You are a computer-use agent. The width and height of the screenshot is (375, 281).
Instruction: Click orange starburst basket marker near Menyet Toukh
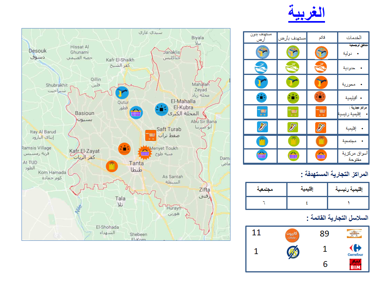[x=145, y=153]
